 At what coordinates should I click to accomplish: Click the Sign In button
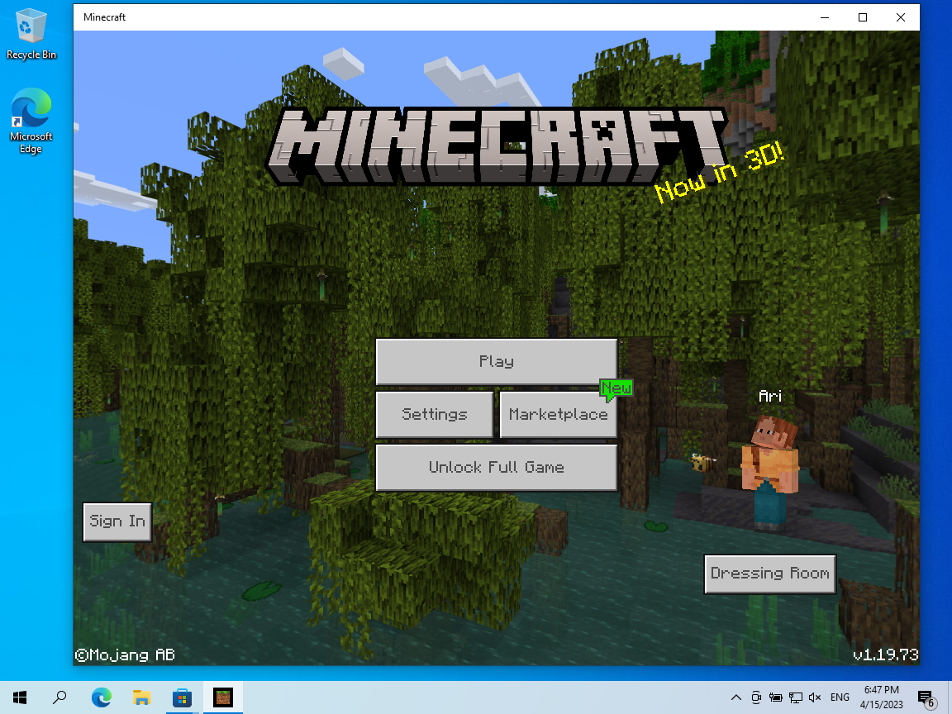tap(117, 521)
